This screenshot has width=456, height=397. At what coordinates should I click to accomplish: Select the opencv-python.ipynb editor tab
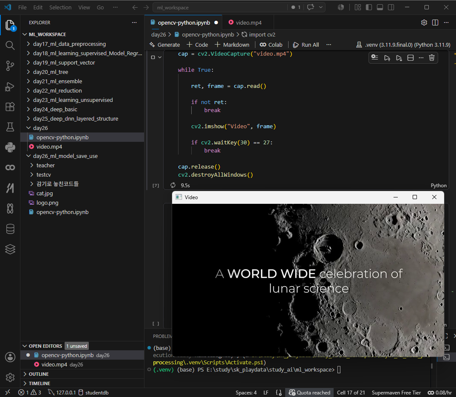pyautogui.click(x=184, y=23)
